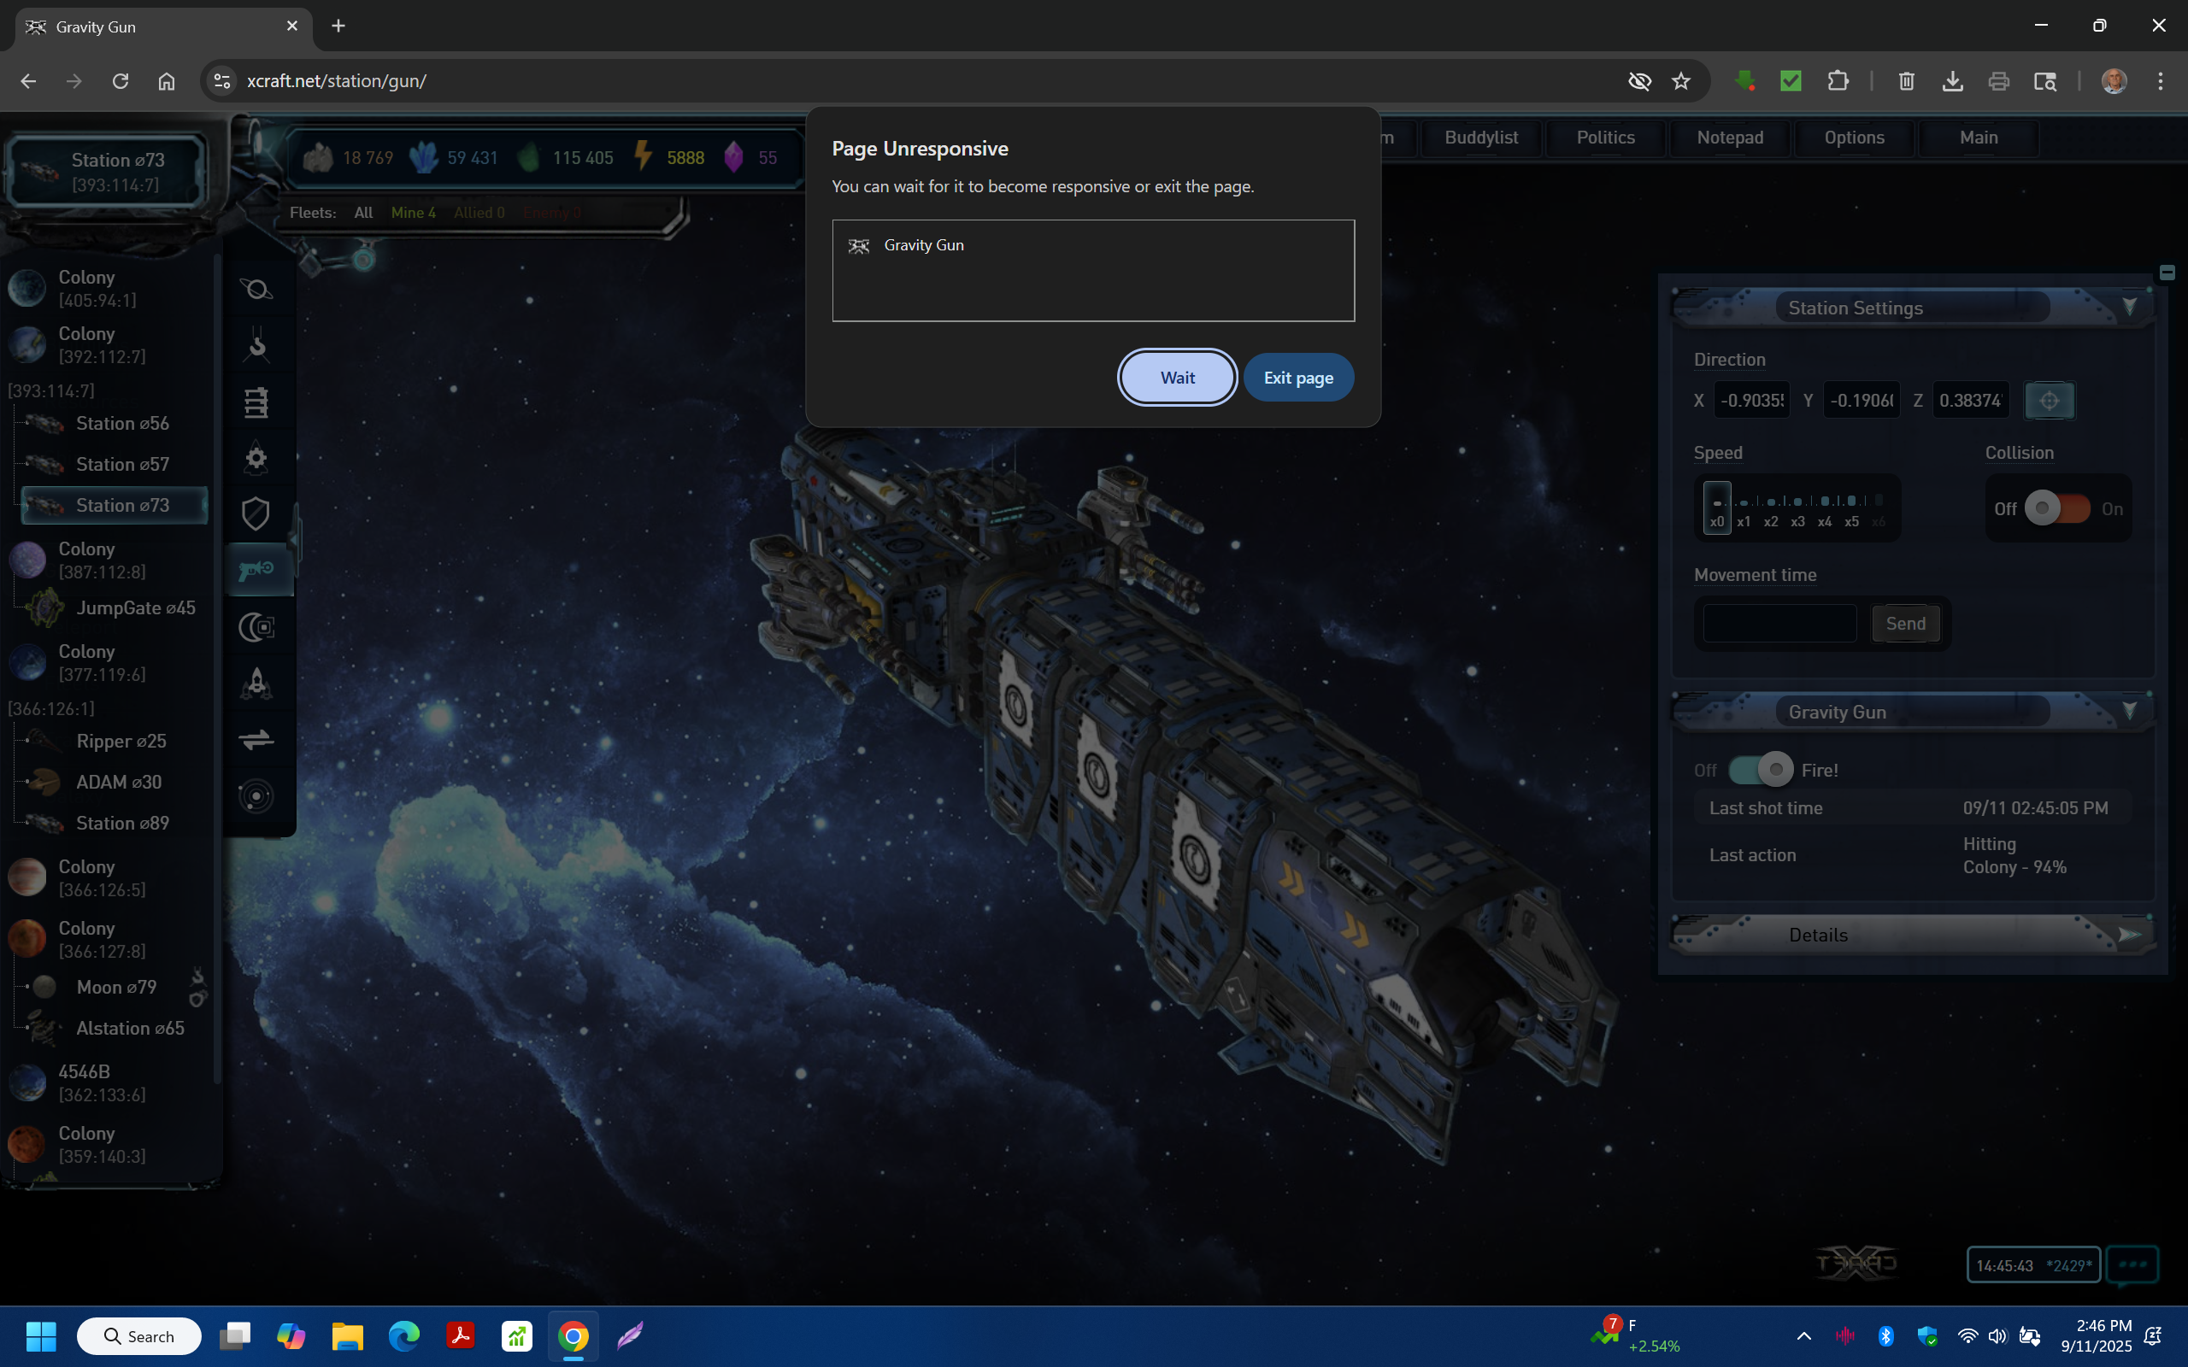Select the gravity gun sidebar icon
The height and width of the screenshot is (1367, 2188).
coord(256,570)
